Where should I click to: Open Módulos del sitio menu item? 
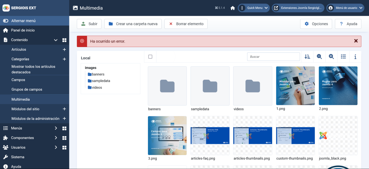(x=25, y=109)
